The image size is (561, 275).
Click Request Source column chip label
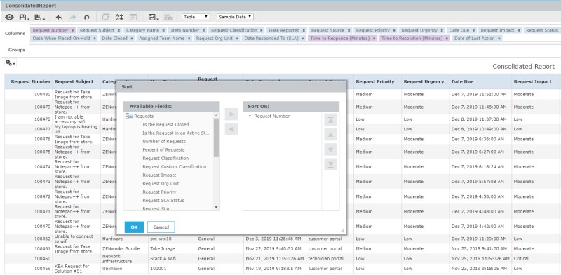point(327,30)
